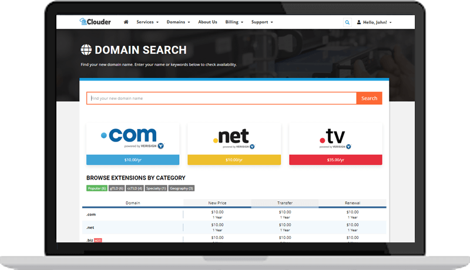Viewport: 470px width, 270px height.
Task: Click the orange Search button
Action: pos(370,98)
